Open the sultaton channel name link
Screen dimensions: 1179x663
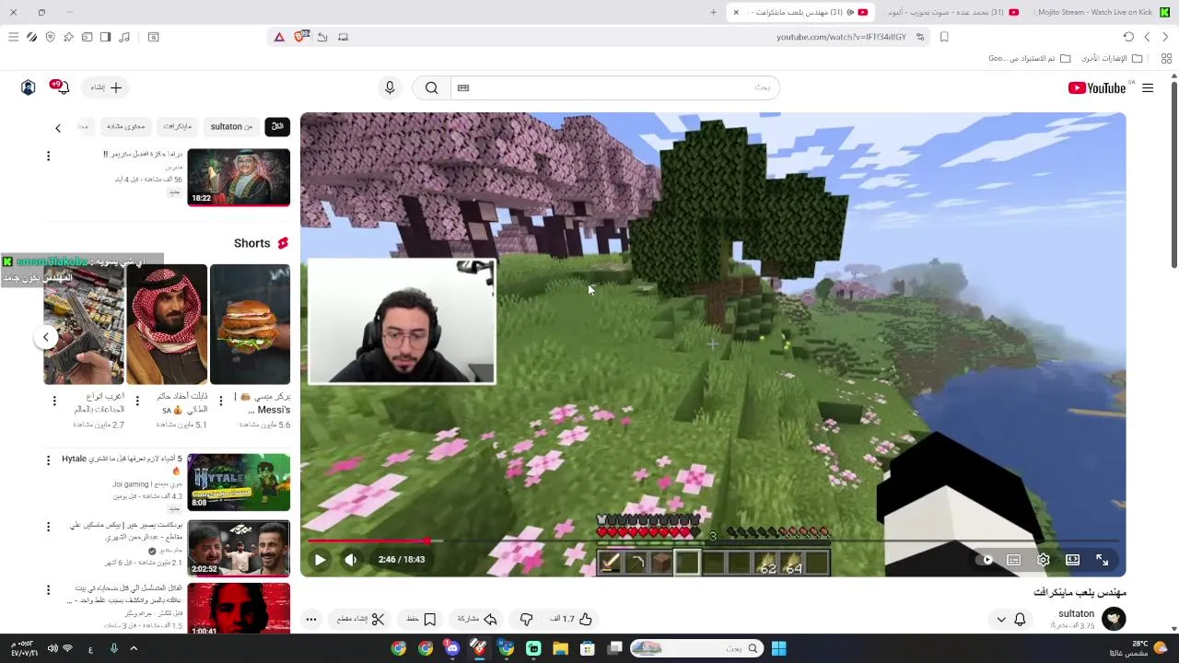[1076, 613]
